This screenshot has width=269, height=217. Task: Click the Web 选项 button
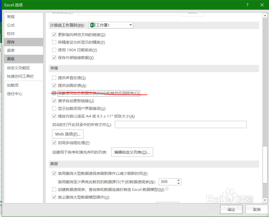[x=68, y=134]
